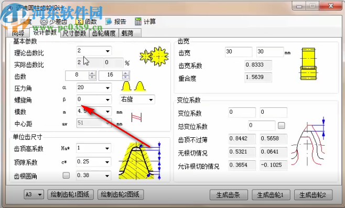
Task: Click the red helix direction diagram
Action: [136, 117]
